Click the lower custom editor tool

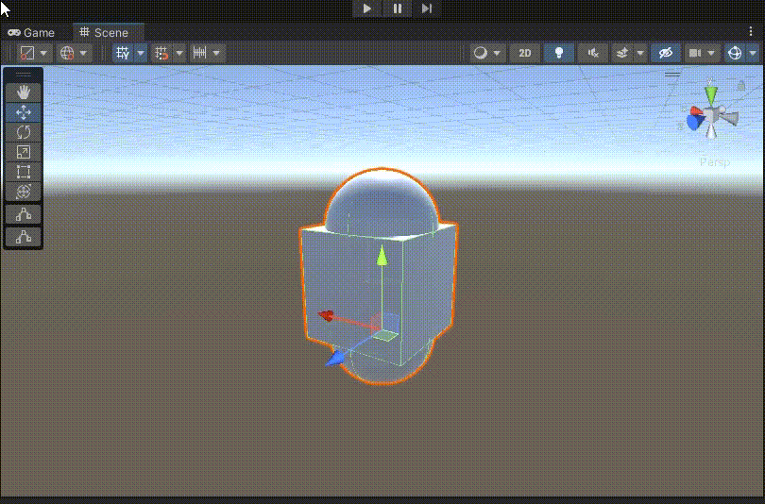point(24,237)
